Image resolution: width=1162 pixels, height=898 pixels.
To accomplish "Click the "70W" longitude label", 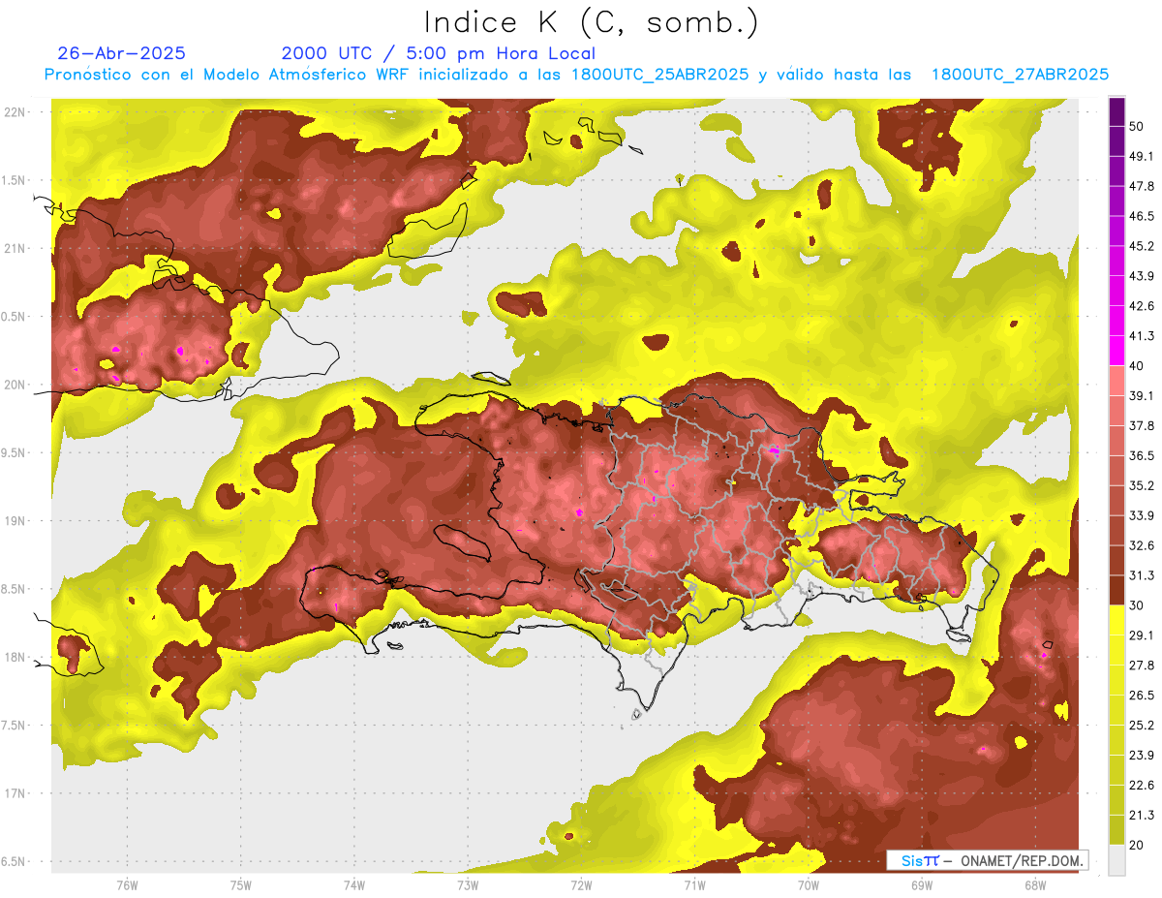I will (x=808, y=885).
